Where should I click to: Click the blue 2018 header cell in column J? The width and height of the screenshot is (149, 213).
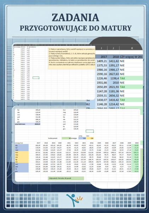coord(113,57)
